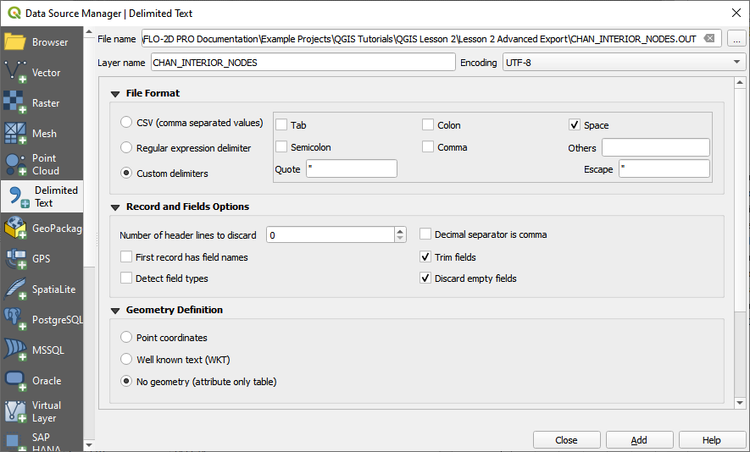
Task: Select the GPS source icon
Action: (16, 259)
